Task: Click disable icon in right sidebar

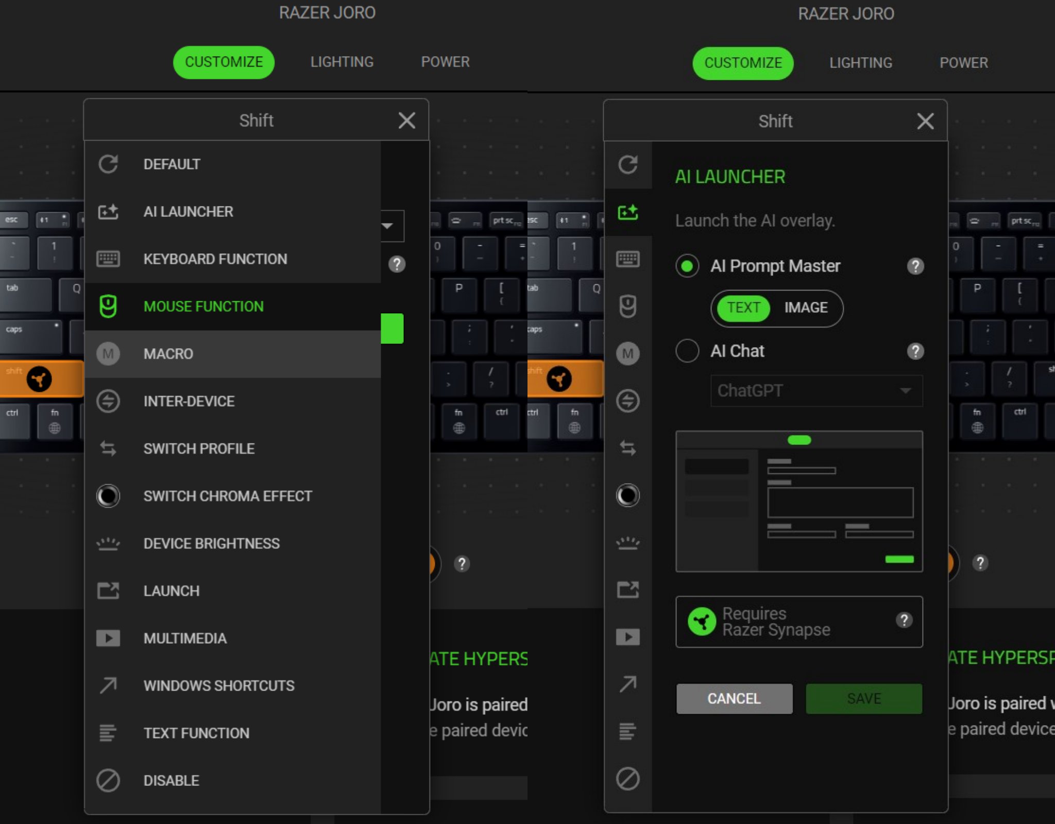Action: coord(628,778)
